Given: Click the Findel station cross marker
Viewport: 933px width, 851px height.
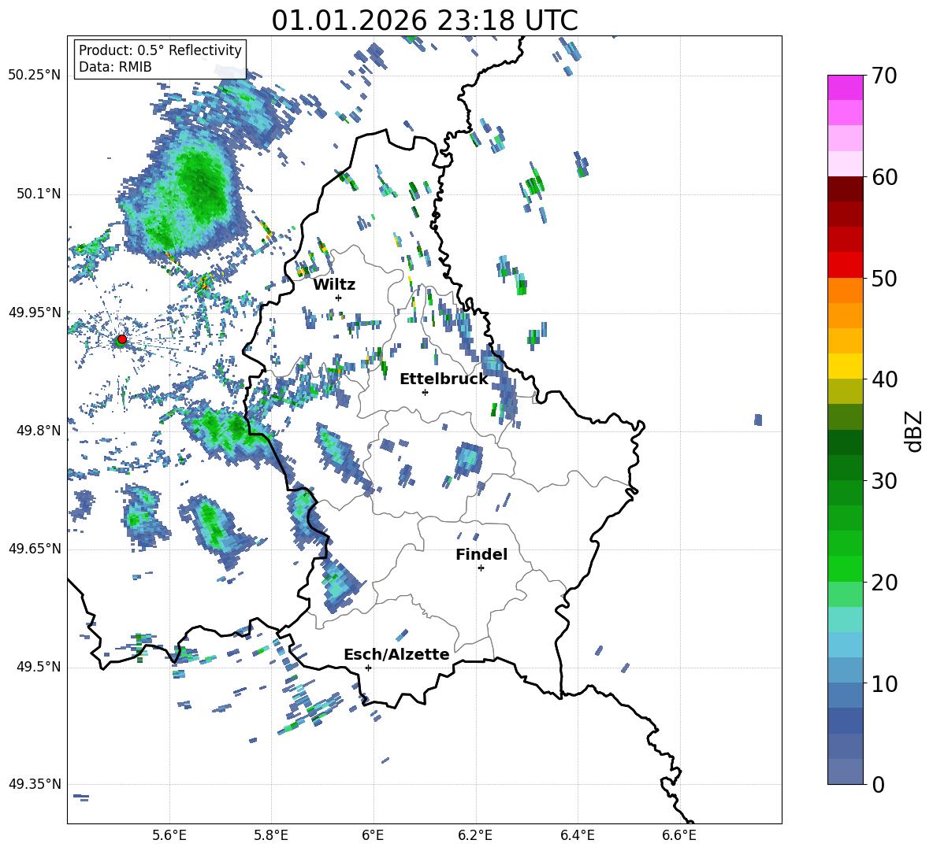Looking at the screenshot, I should coord(481,568).
